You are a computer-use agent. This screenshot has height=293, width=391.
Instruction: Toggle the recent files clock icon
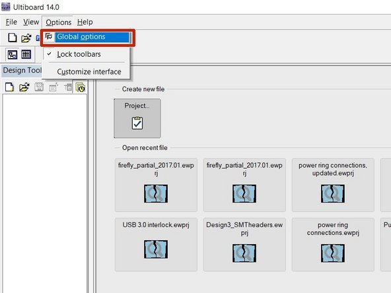pyautogui.click(x=81, y=88)
